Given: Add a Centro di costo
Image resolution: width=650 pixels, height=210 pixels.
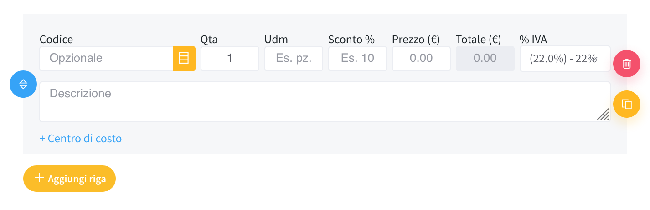Looking at the screenshot, I should 81,138.
